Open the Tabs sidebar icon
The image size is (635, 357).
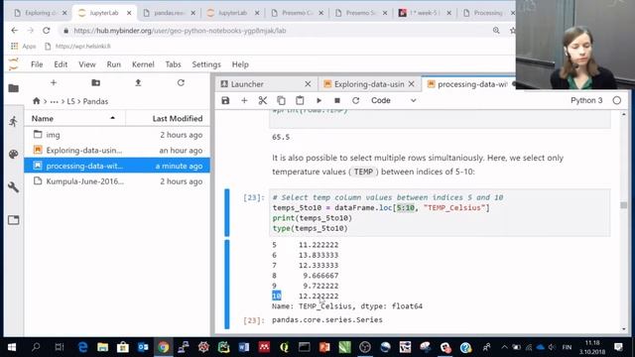[x=13, y=220]
